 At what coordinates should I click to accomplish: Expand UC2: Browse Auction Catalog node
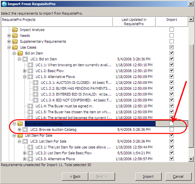pyautogui.click(x=19, y=130)
